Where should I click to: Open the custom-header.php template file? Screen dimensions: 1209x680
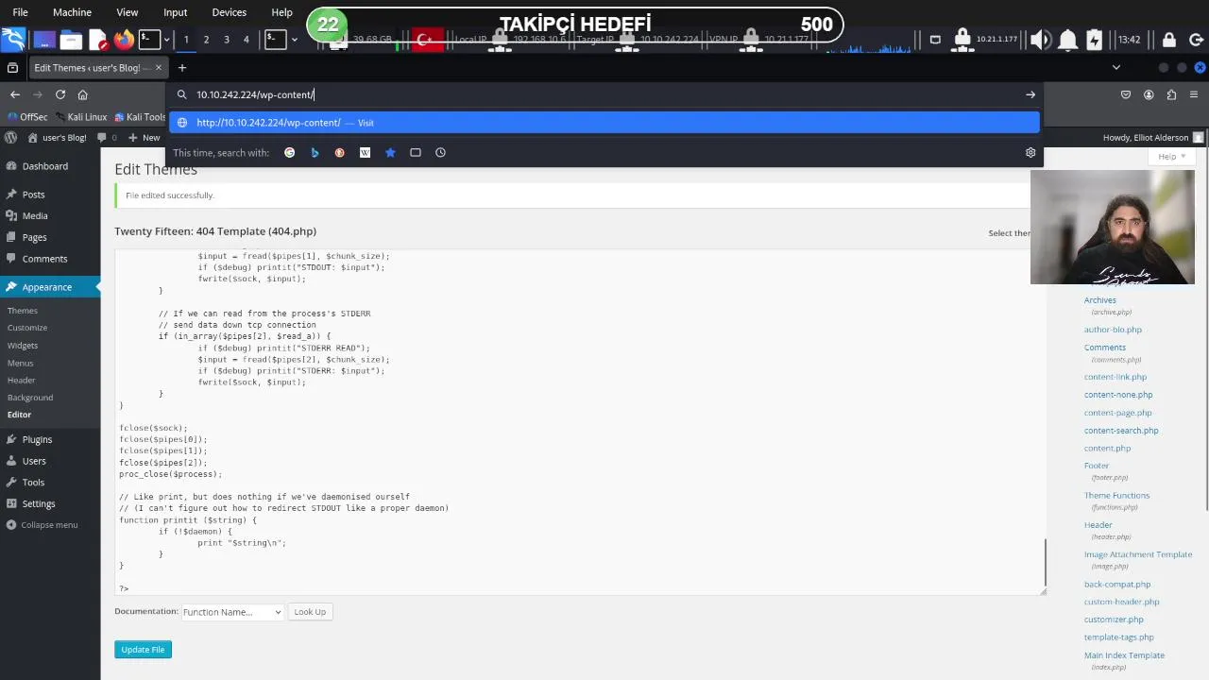pyautogui.click(x=1122, y=602)
